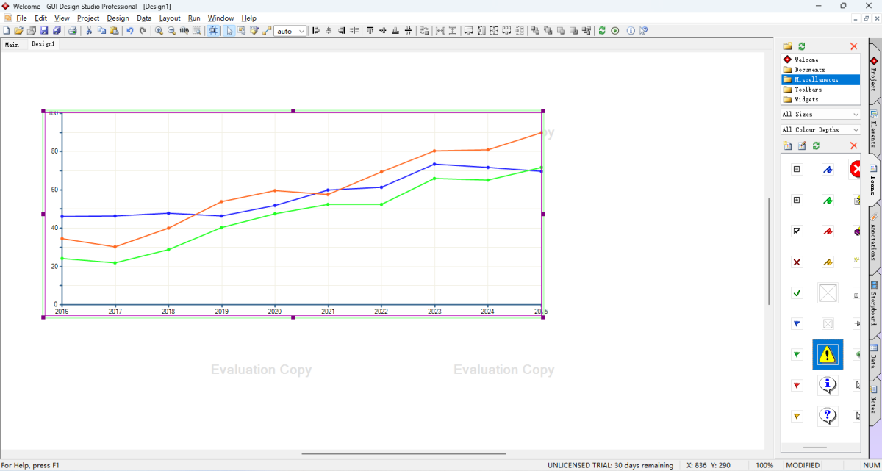Select the green checkmark icon thumbnail
The image size is (882, 471).
(797, 293)
